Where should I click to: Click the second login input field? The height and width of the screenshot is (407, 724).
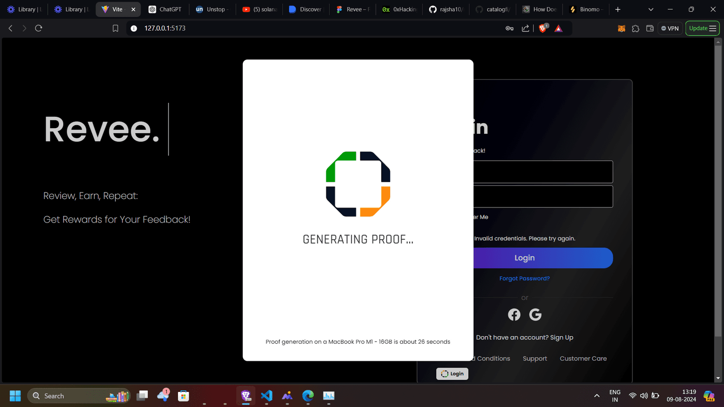coord(543,196)
